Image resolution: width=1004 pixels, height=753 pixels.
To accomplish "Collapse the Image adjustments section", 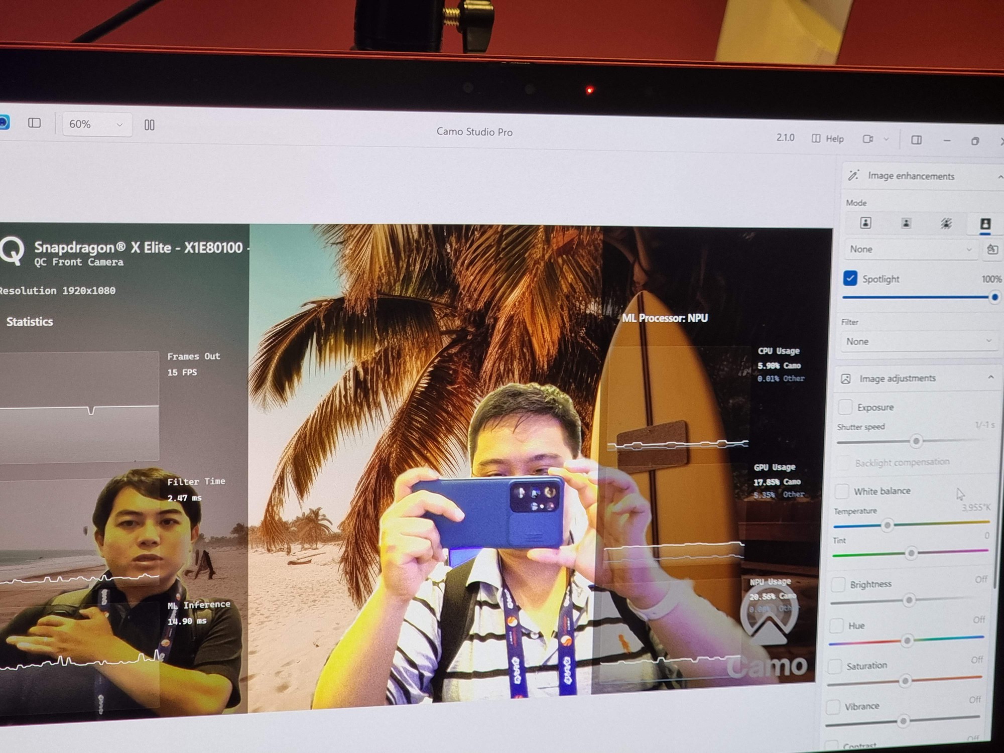I will point(990,378).
